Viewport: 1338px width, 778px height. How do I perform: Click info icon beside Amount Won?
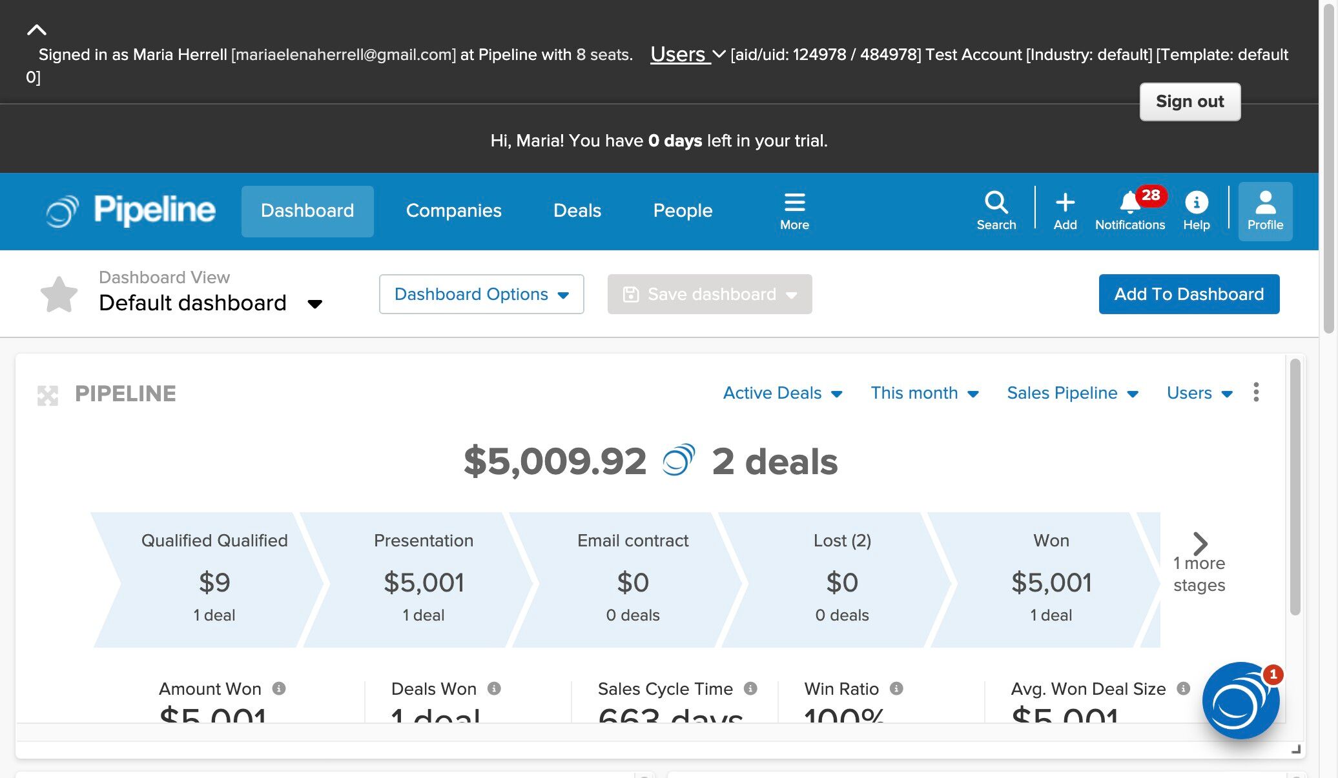(x=279, y=688)
